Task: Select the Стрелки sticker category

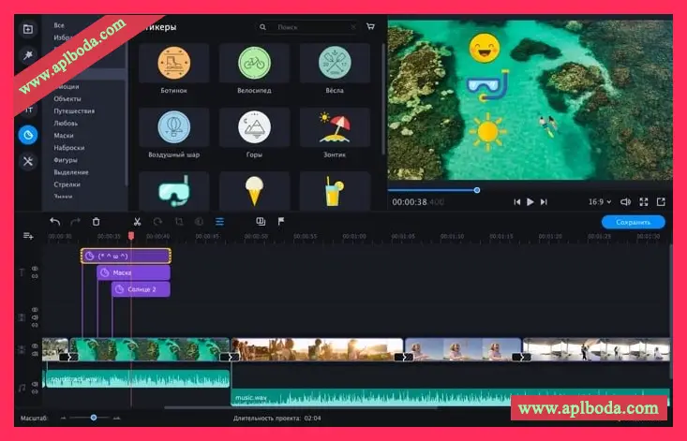Action: (x=67, y=184)
